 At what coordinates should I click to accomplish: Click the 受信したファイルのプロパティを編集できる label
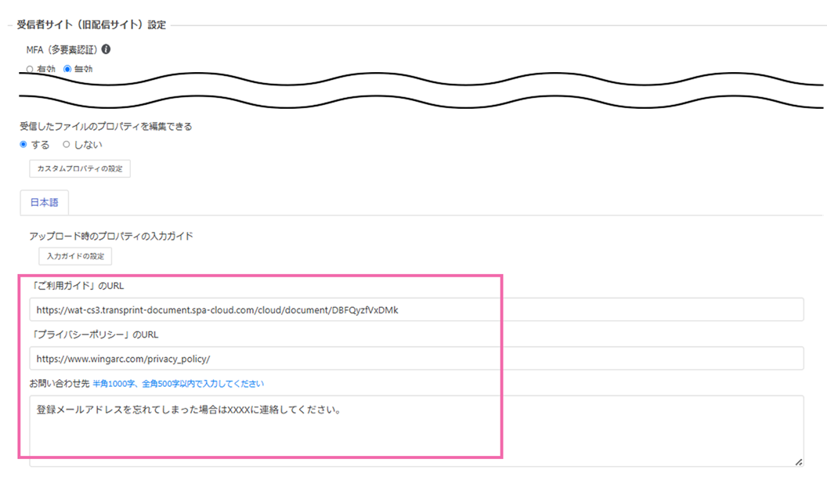coord(106,126)
